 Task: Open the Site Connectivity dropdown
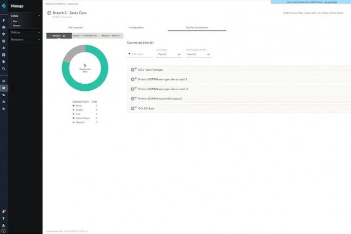coord(198,54)
